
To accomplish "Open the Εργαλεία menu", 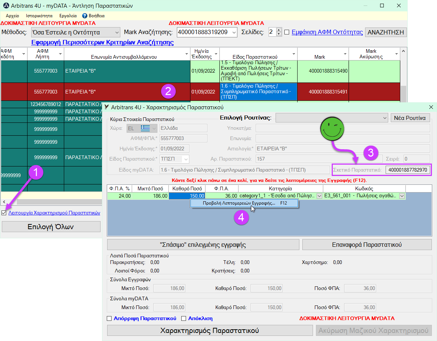I will click(68, 16).
